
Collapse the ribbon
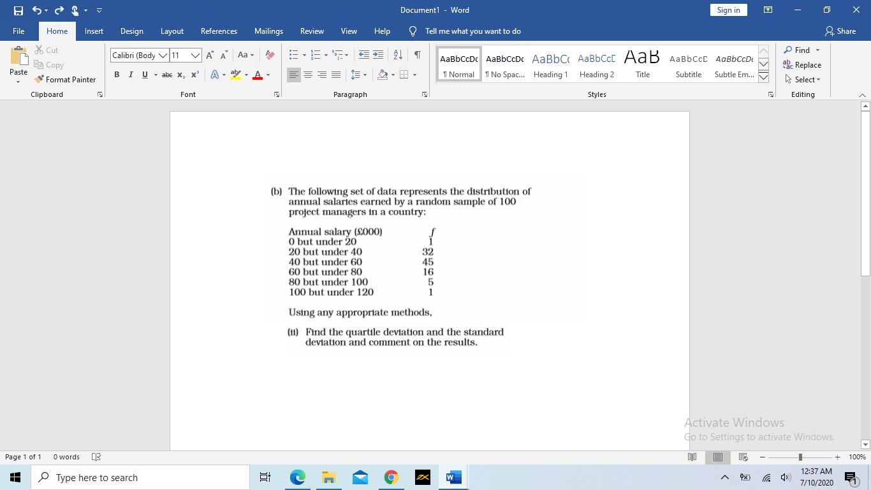(862, 94)
